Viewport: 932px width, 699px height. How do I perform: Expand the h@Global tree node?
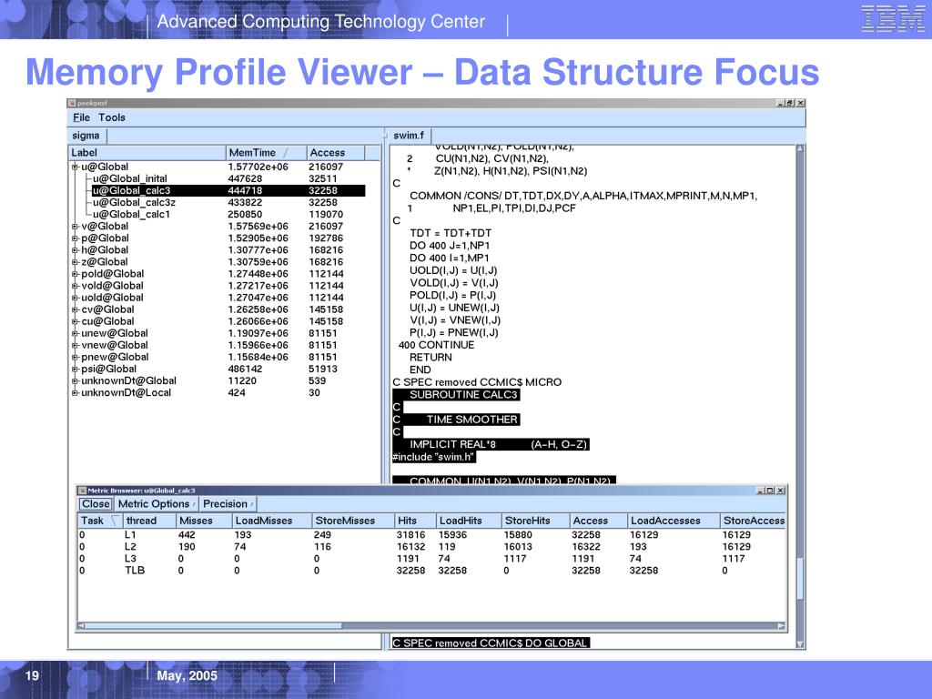point(75,250)
